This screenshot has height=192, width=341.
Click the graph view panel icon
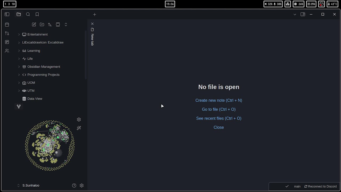click(x=19, y=106)
